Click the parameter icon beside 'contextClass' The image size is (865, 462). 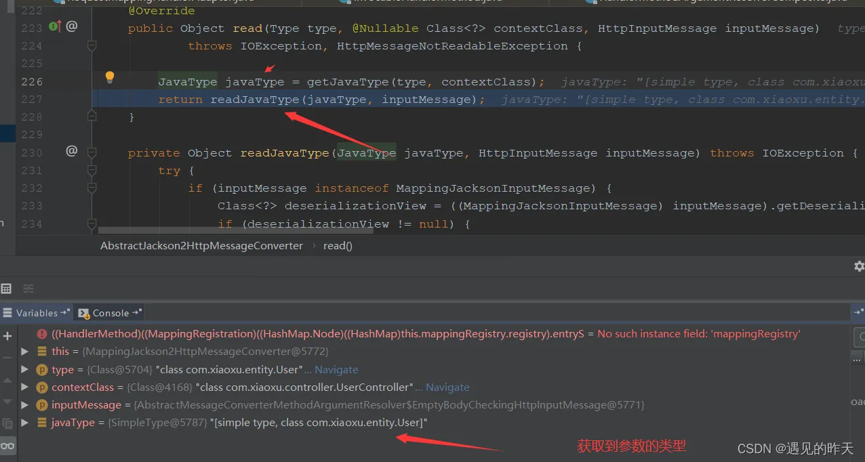point(42,387)
